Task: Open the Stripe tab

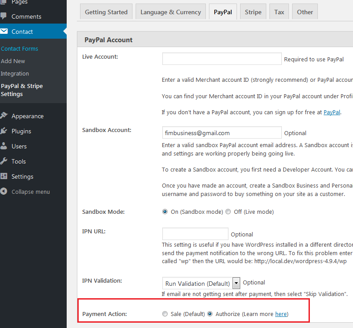Action: tap(253, 12)
